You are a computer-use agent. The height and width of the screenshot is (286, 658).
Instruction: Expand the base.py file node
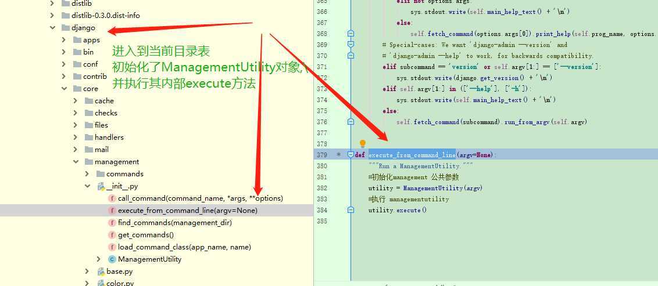(x=87, y=271)
